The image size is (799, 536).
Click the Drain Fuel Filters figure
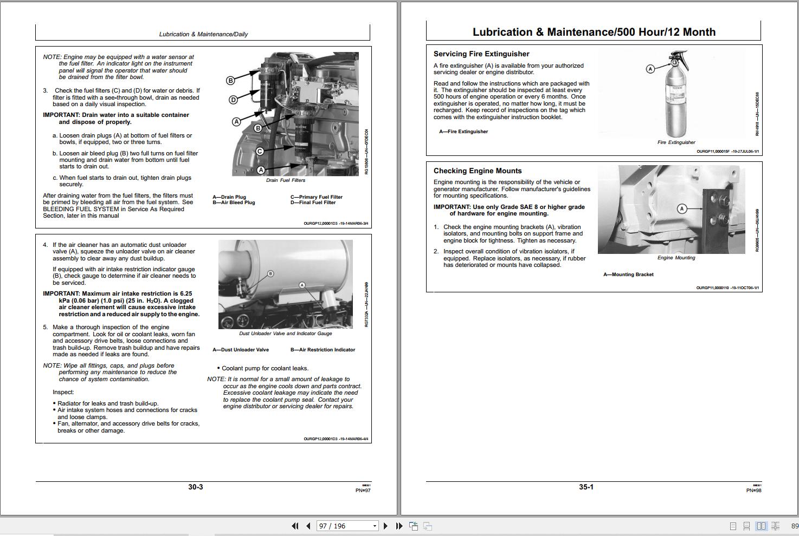click(295, 114)
